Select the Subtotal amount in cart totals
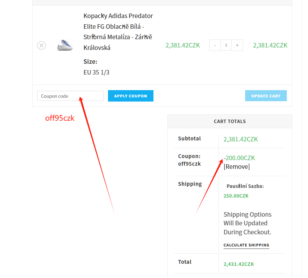The image size is (308, 278). coord(240,139)
